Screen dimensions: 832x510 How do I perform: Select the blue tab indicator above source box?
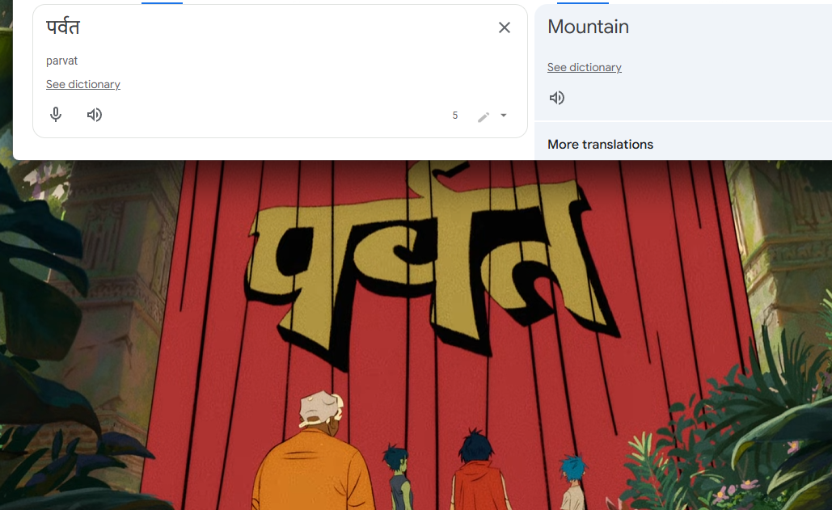pyautogui.click(x=162, y=2)
